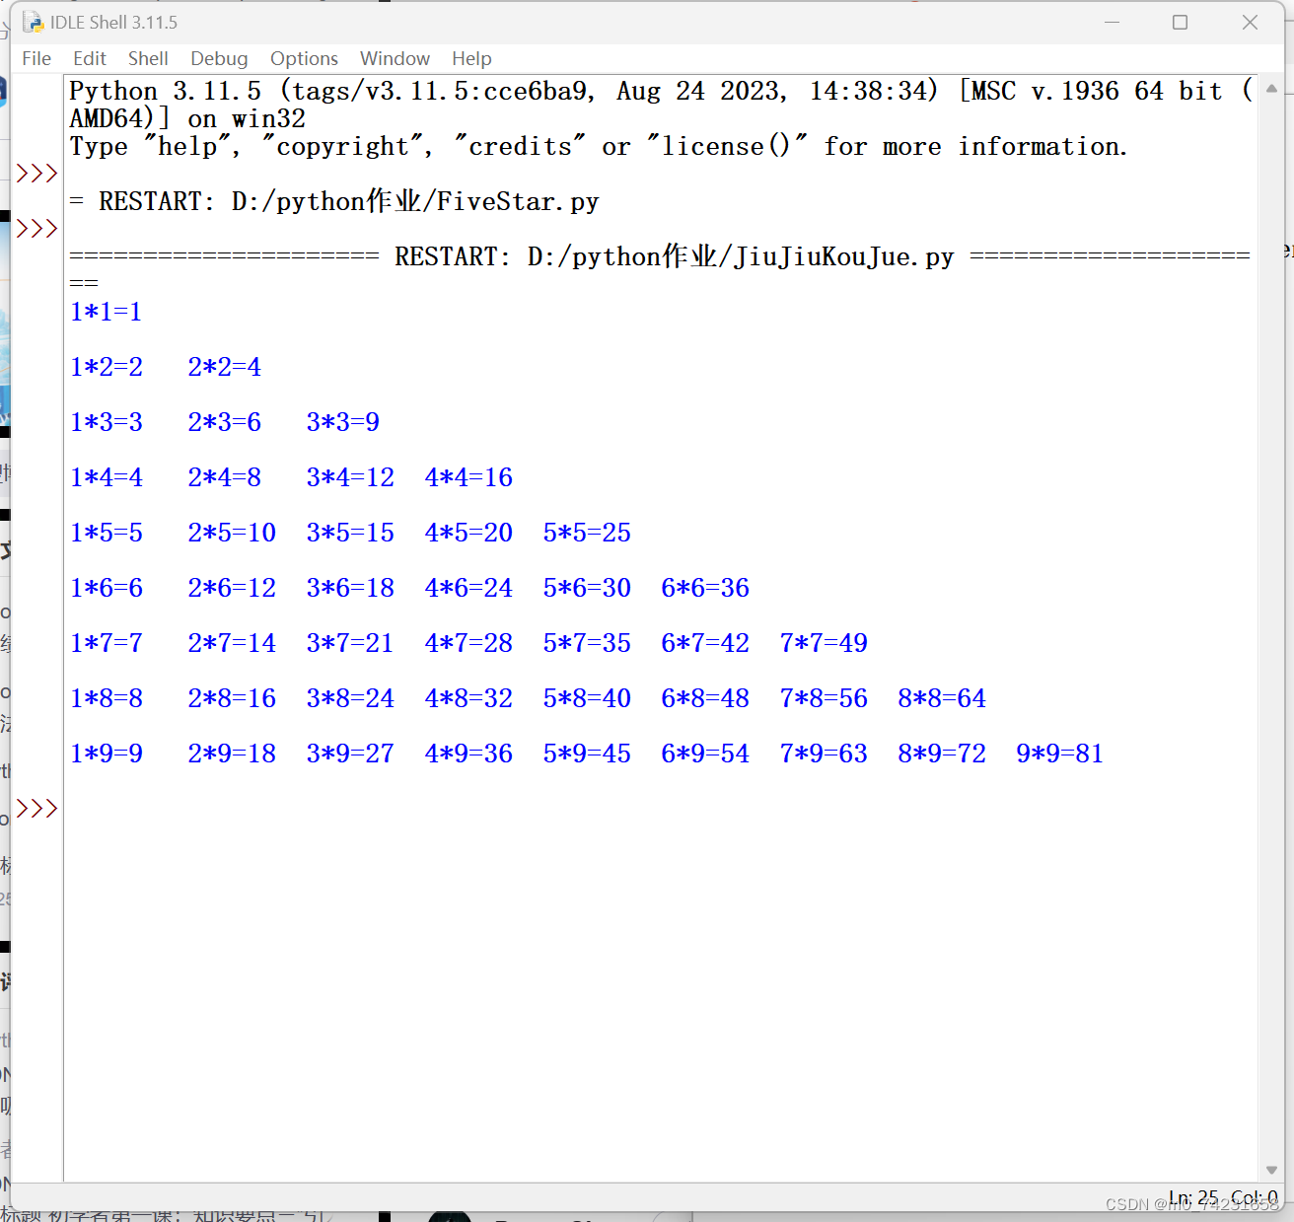
Task: Open the Debug menu
Action: click(219, 58)
